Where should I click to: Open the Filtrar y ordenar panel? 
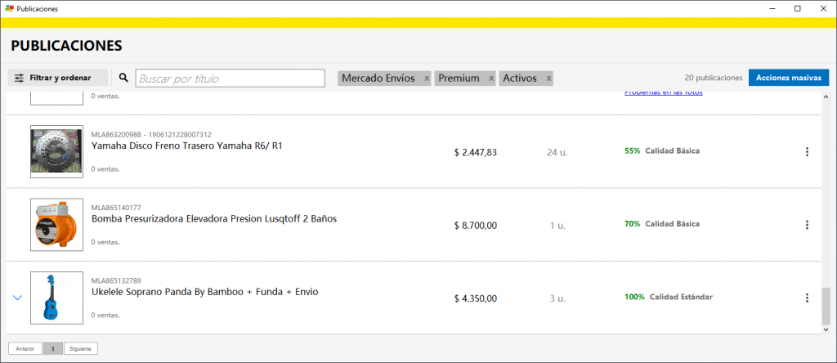click(x=58, y=78)
